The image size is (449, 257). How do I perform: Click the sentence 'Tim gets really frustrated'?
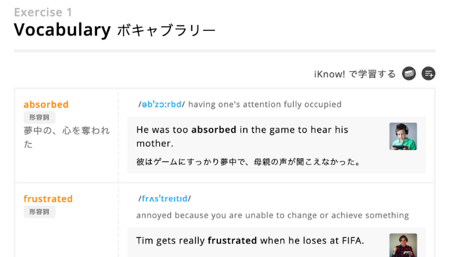(250, 241)
